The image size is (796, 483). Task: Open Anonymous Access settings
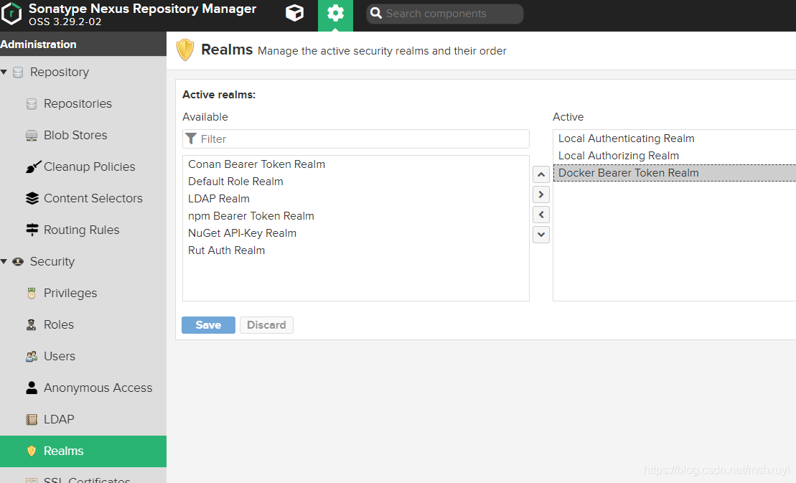[x=98, y=388]
